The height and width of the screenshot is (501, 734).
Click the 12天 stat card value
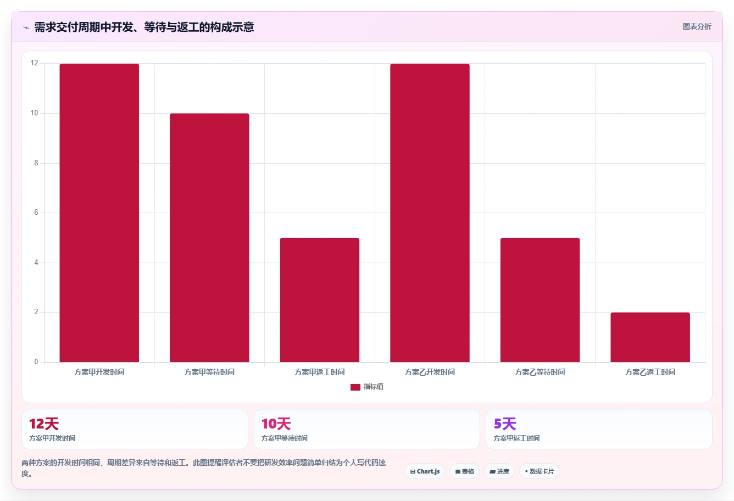tap(44, 424)
